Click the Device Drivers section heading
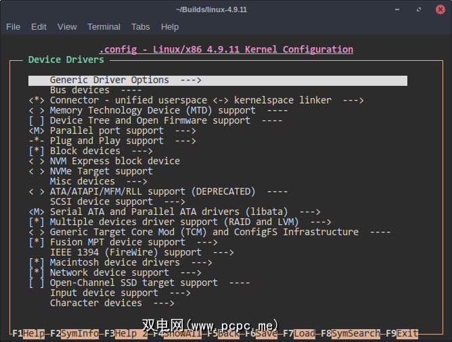Image resolution: width=452 pixels, height=342 pixels. 66,60
